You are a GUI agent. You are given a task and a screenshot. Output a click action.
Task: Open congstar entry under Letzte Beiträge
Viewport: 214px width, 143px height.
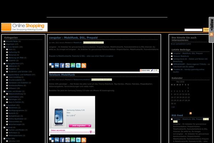click(188, 53)
